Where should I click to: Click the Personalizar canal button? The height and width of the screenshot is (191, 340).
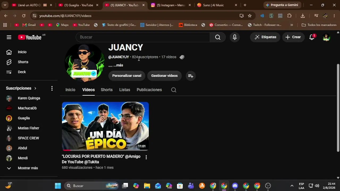coord(127,76)
